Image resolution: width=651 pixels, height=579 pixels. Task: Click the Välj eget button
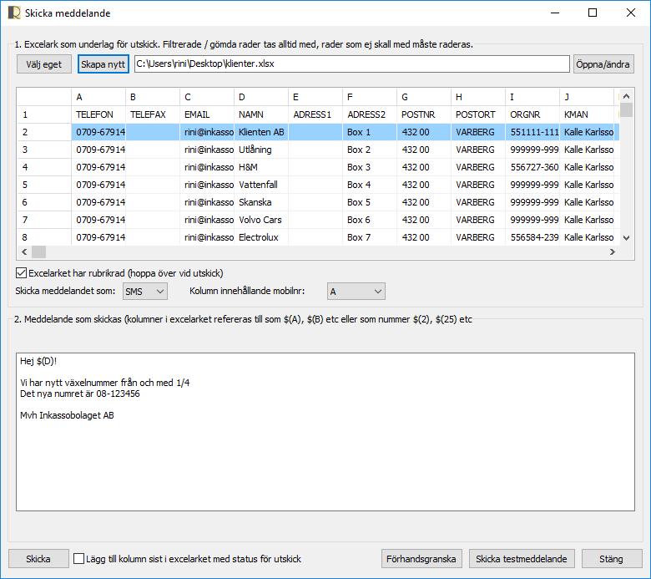coord(44,64)
